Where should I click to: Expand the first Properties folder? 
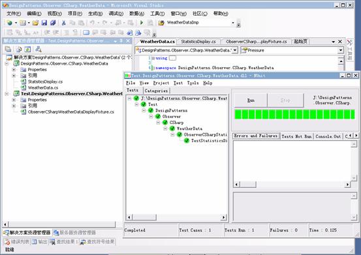point(14,69)
